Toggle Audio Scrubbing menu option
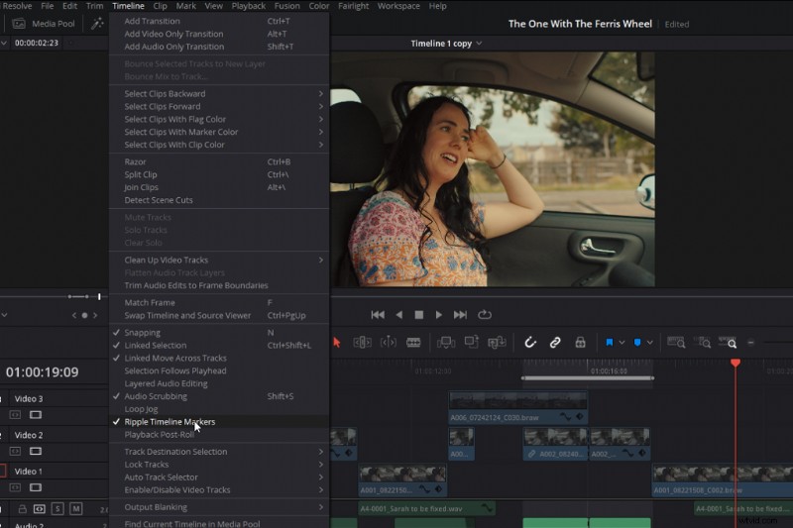Screen dimensions: 793x528 (x=219, y=396)
